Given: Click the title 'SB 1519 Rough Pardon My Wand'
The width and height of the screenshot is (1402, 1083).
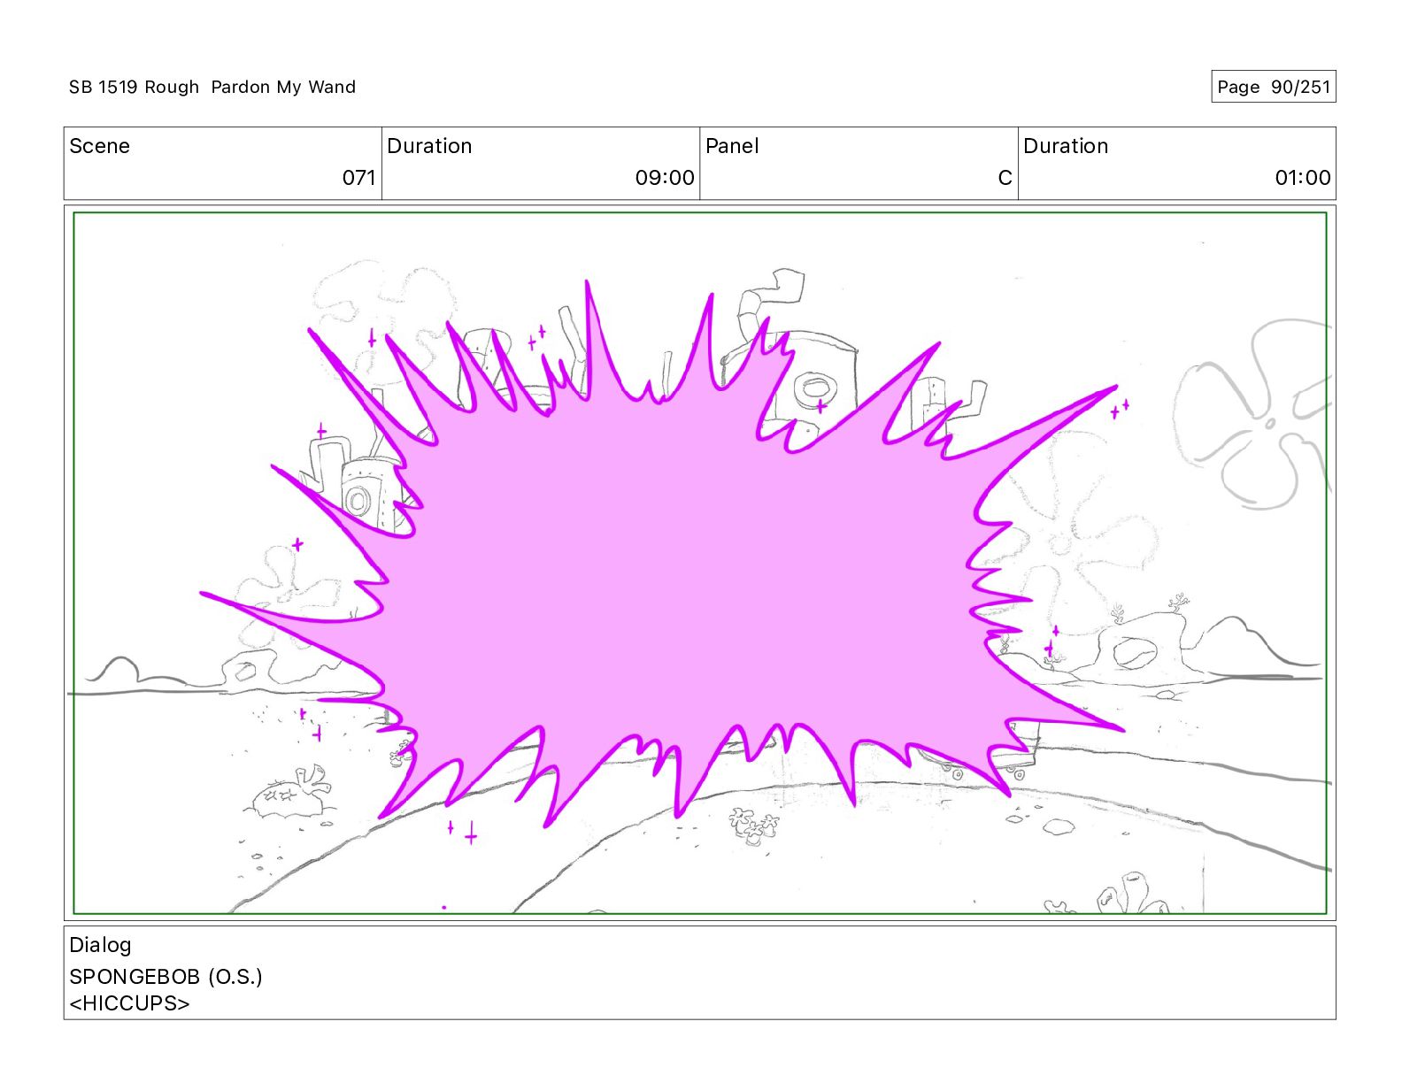Looking at the screenshot, I should [212, 87].
